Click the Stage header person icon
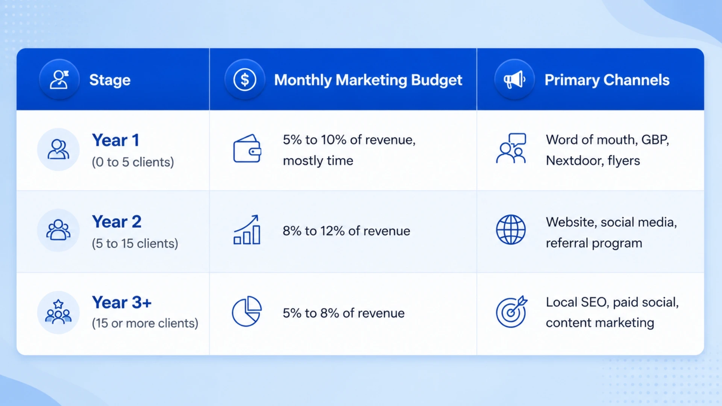This screenshot has height=406, width=722. (x=59, y=79)
